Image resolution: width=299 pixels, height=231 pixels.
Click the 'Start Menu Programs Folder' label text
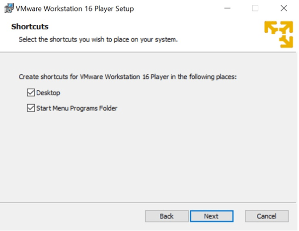click(77, 108)
